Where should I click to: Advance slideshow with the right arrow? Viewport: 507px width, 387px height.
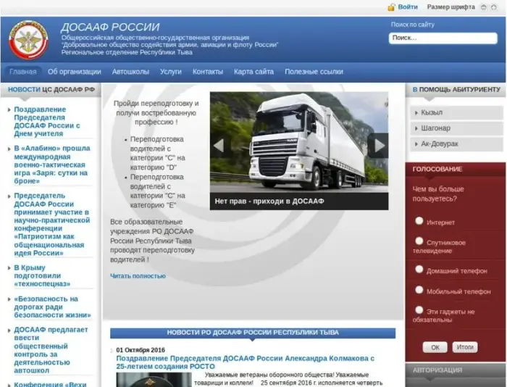(x=377, y=145)
